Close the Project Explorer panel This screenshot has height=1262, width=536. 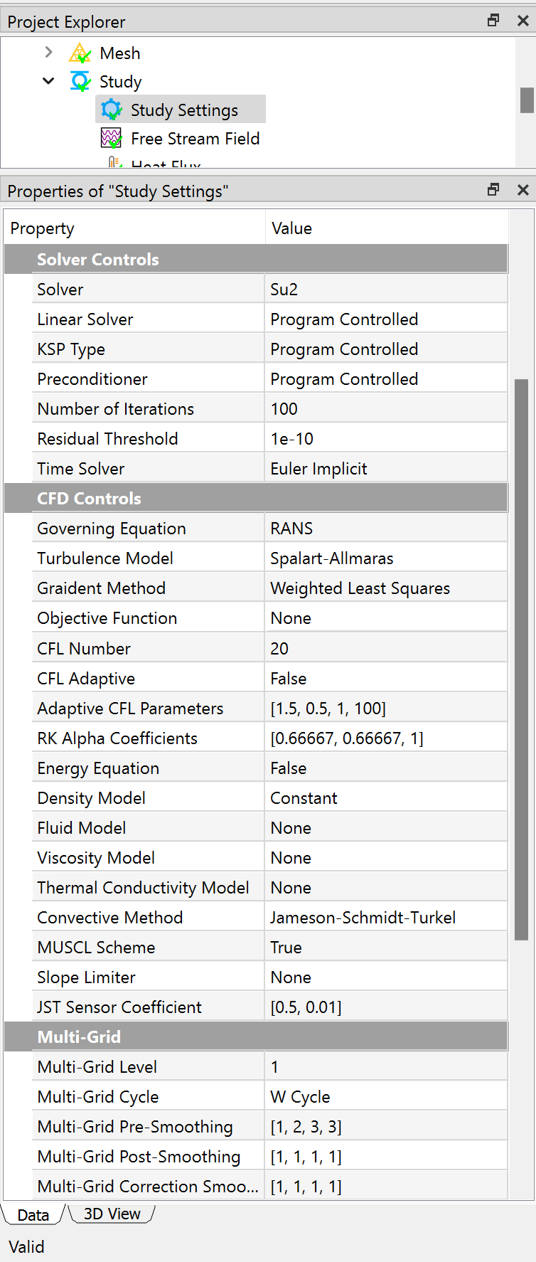[x=523, y=20]
